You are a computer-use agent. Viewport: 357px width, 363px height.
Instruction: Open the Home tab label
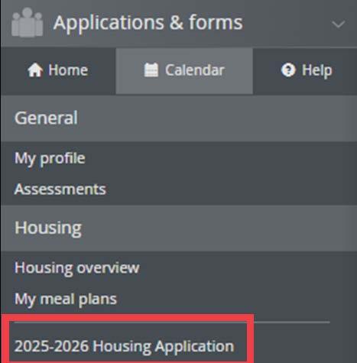point(68,70)
